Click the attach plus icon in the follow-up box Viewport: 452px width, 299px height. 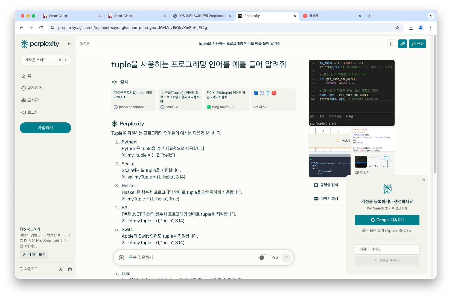122,258
